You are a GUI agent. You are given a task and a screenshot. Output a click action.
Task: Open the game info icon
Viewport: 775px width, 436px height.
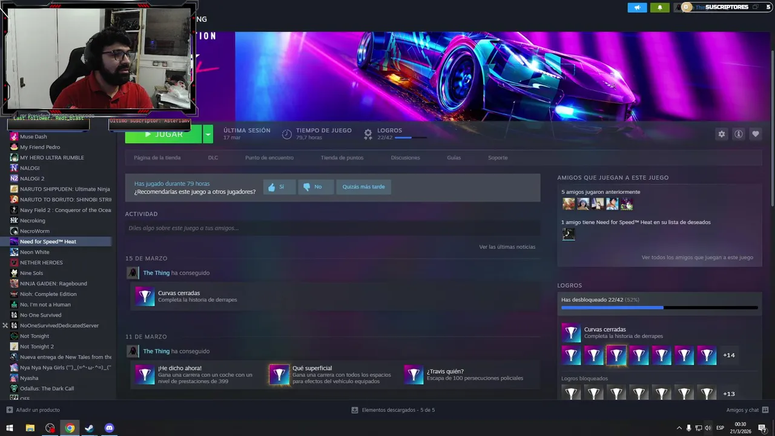[738, 134]
